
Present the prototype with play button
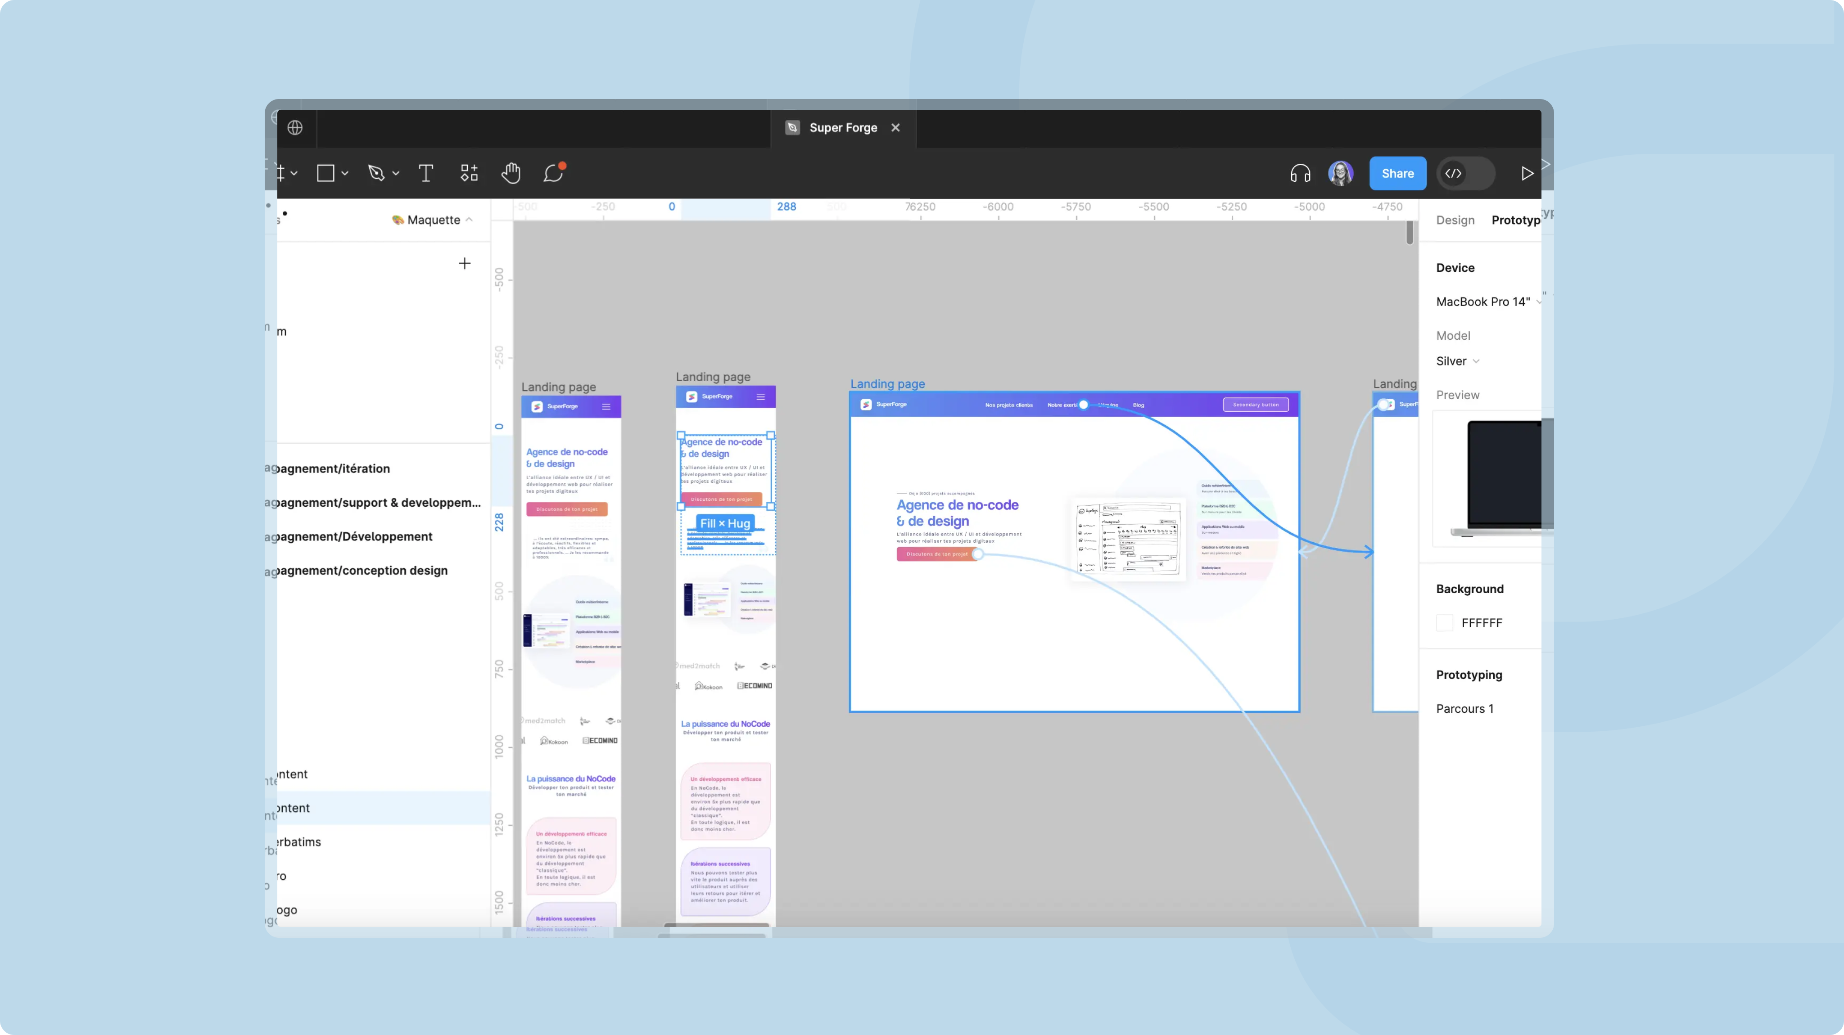(x=1527, y=173)
